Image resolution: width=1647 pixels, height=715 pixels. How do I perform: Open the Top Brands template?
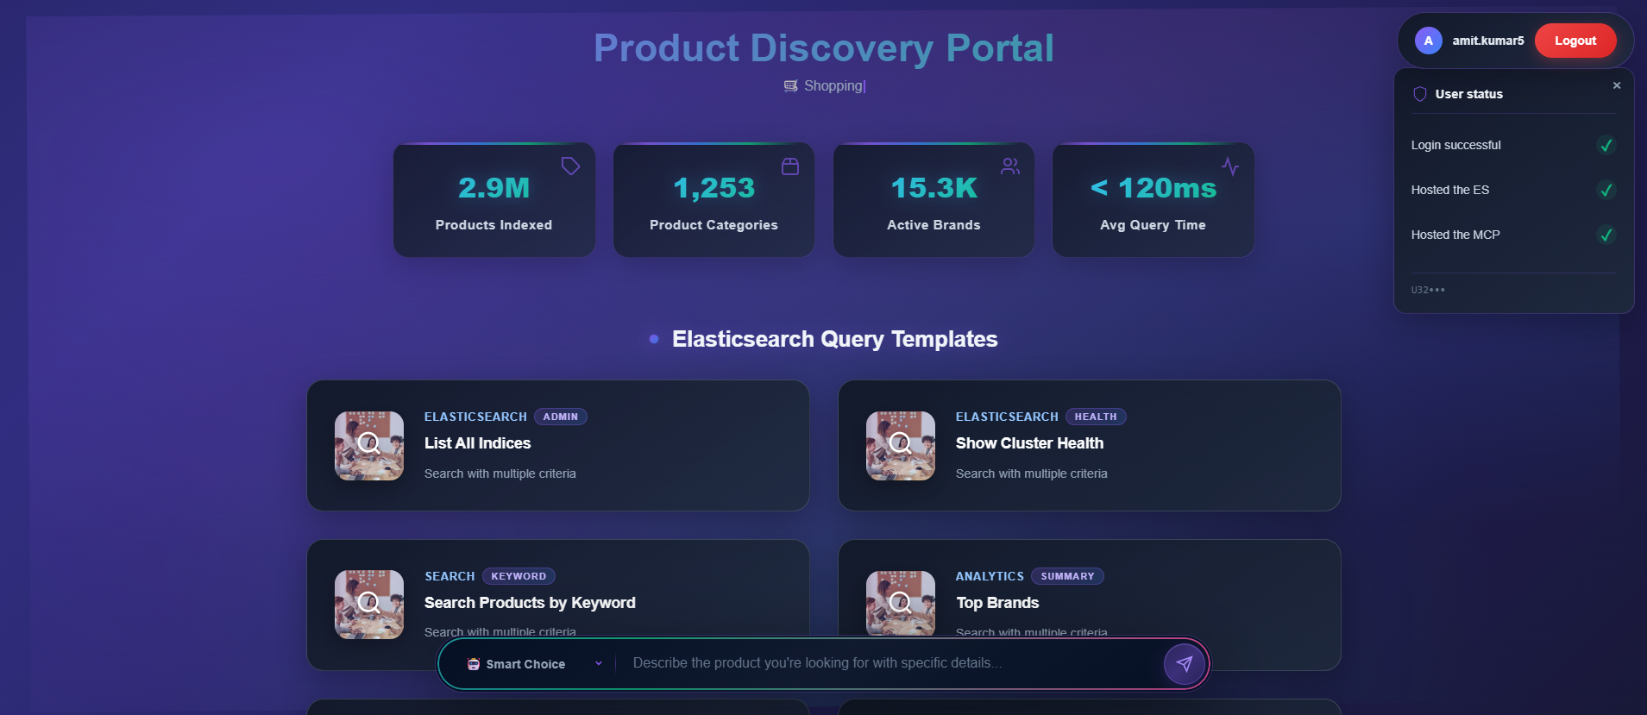click(x=1090, y=605)
